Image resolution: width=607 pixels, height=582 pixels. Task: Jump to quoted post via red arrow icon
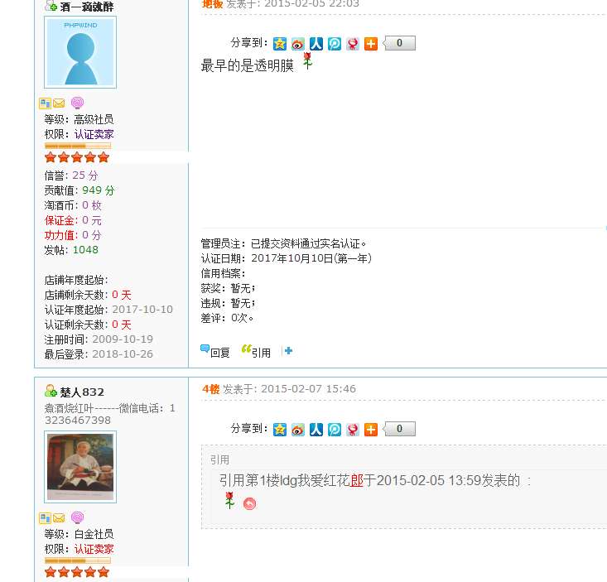point(250,503)
